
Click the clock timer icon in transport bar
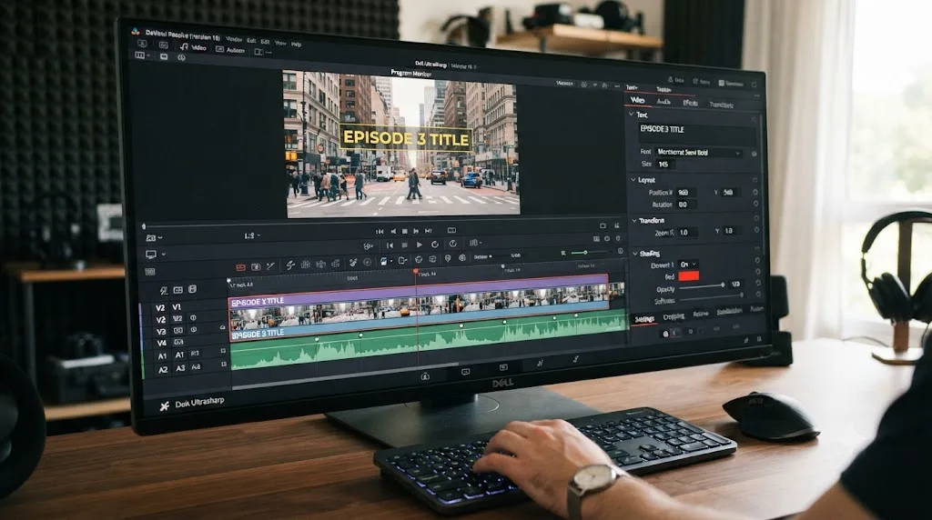pyautogui.click(x=452, y=244)
